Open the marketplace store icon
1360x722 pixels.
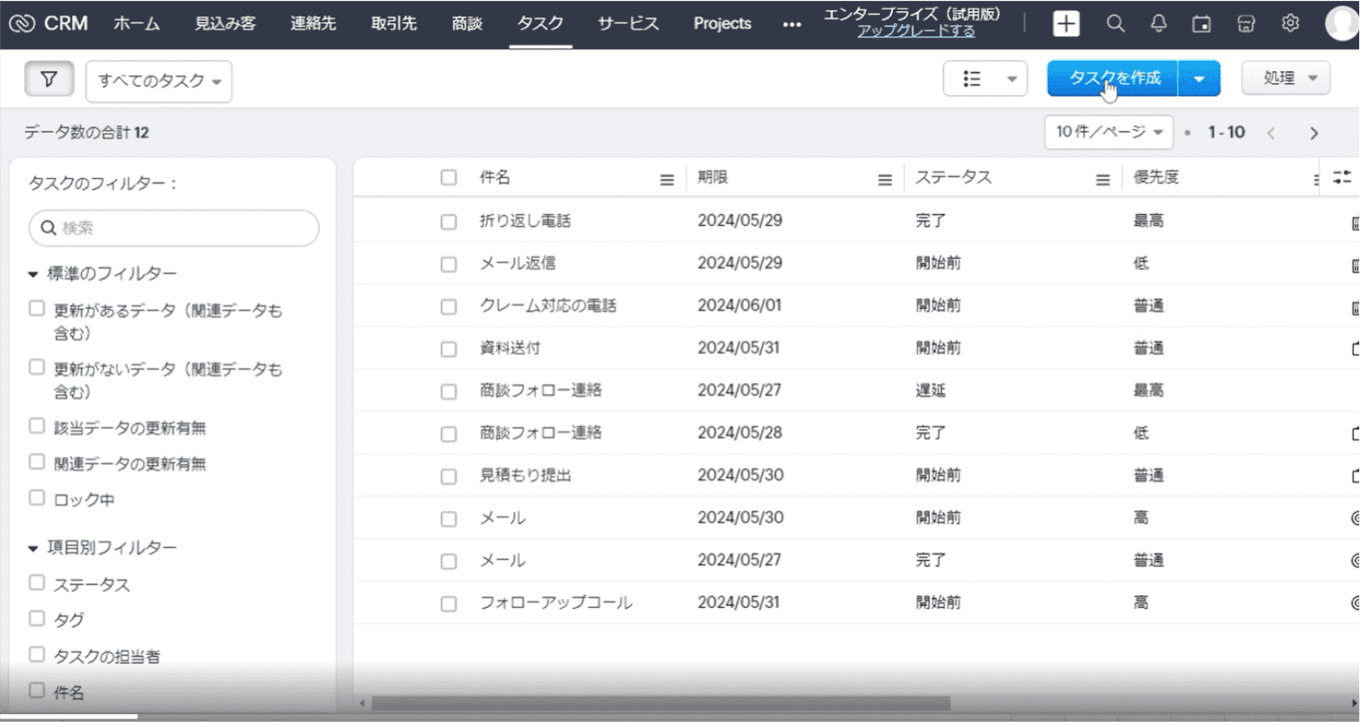click(1246, 23)
